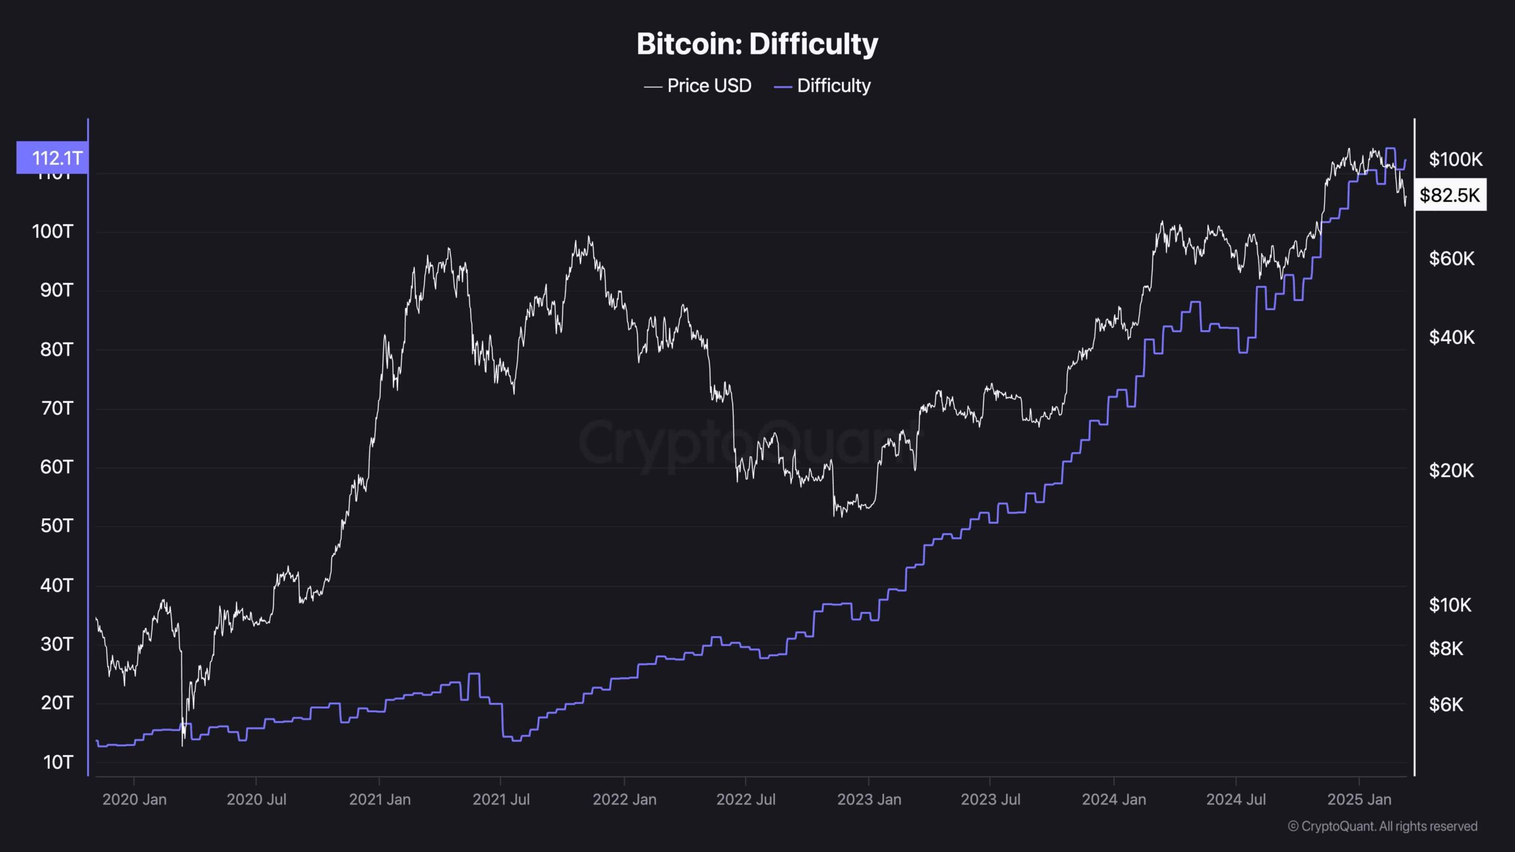1515x852 pixels.
Task: Select the 112.1T difficulty value badge
Action: [52, 158]
